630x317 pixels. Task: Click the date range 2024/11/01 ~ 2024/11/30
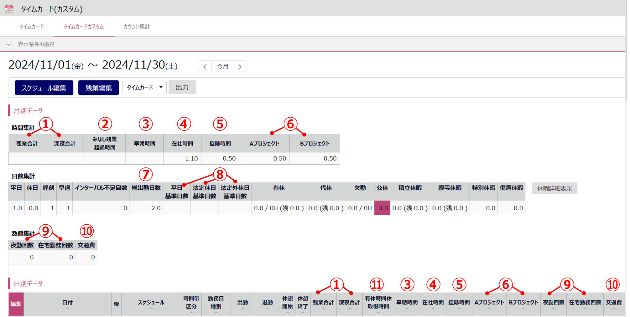93,65
